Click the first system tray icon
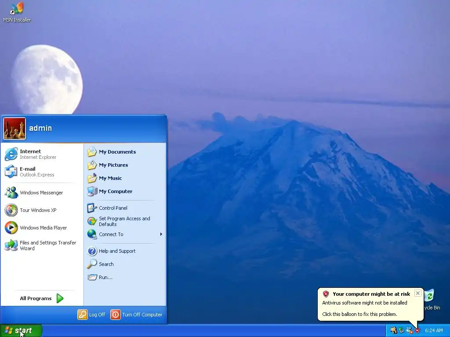Screen dimensions: 450x337 click(x=394, y=330)
